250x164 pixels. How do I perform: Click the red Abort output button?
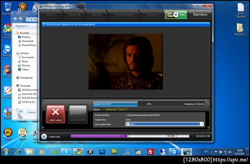coord(55,114)
